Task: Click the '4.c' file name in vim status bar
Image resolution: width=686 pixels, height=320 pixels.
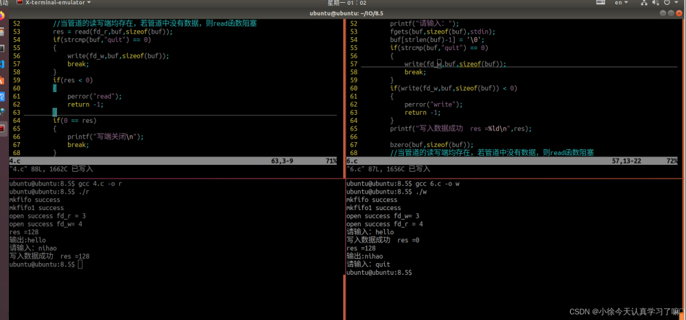Action: [x=14, y=161]
